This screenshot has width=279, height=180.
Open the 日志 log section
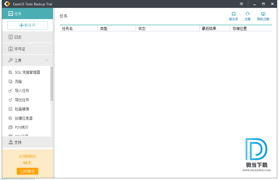[27, 37]
